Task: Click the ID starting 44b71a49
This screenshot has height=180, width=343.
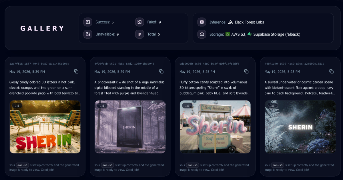Action: click(294, 64)
